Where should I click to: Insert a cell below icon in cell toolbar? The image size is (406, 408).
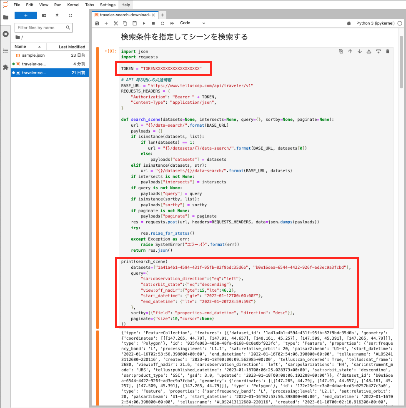(378, 51)
